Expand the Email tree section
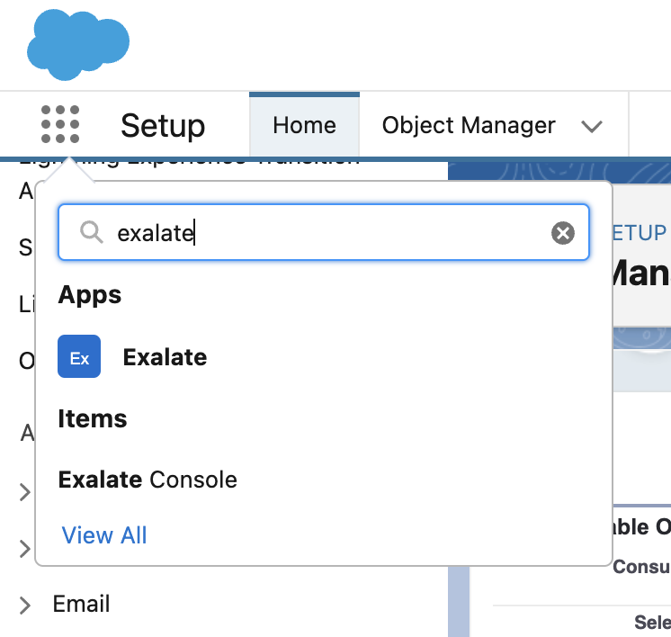671x637 pixels. pyautogui.click(x=25, y=605)
